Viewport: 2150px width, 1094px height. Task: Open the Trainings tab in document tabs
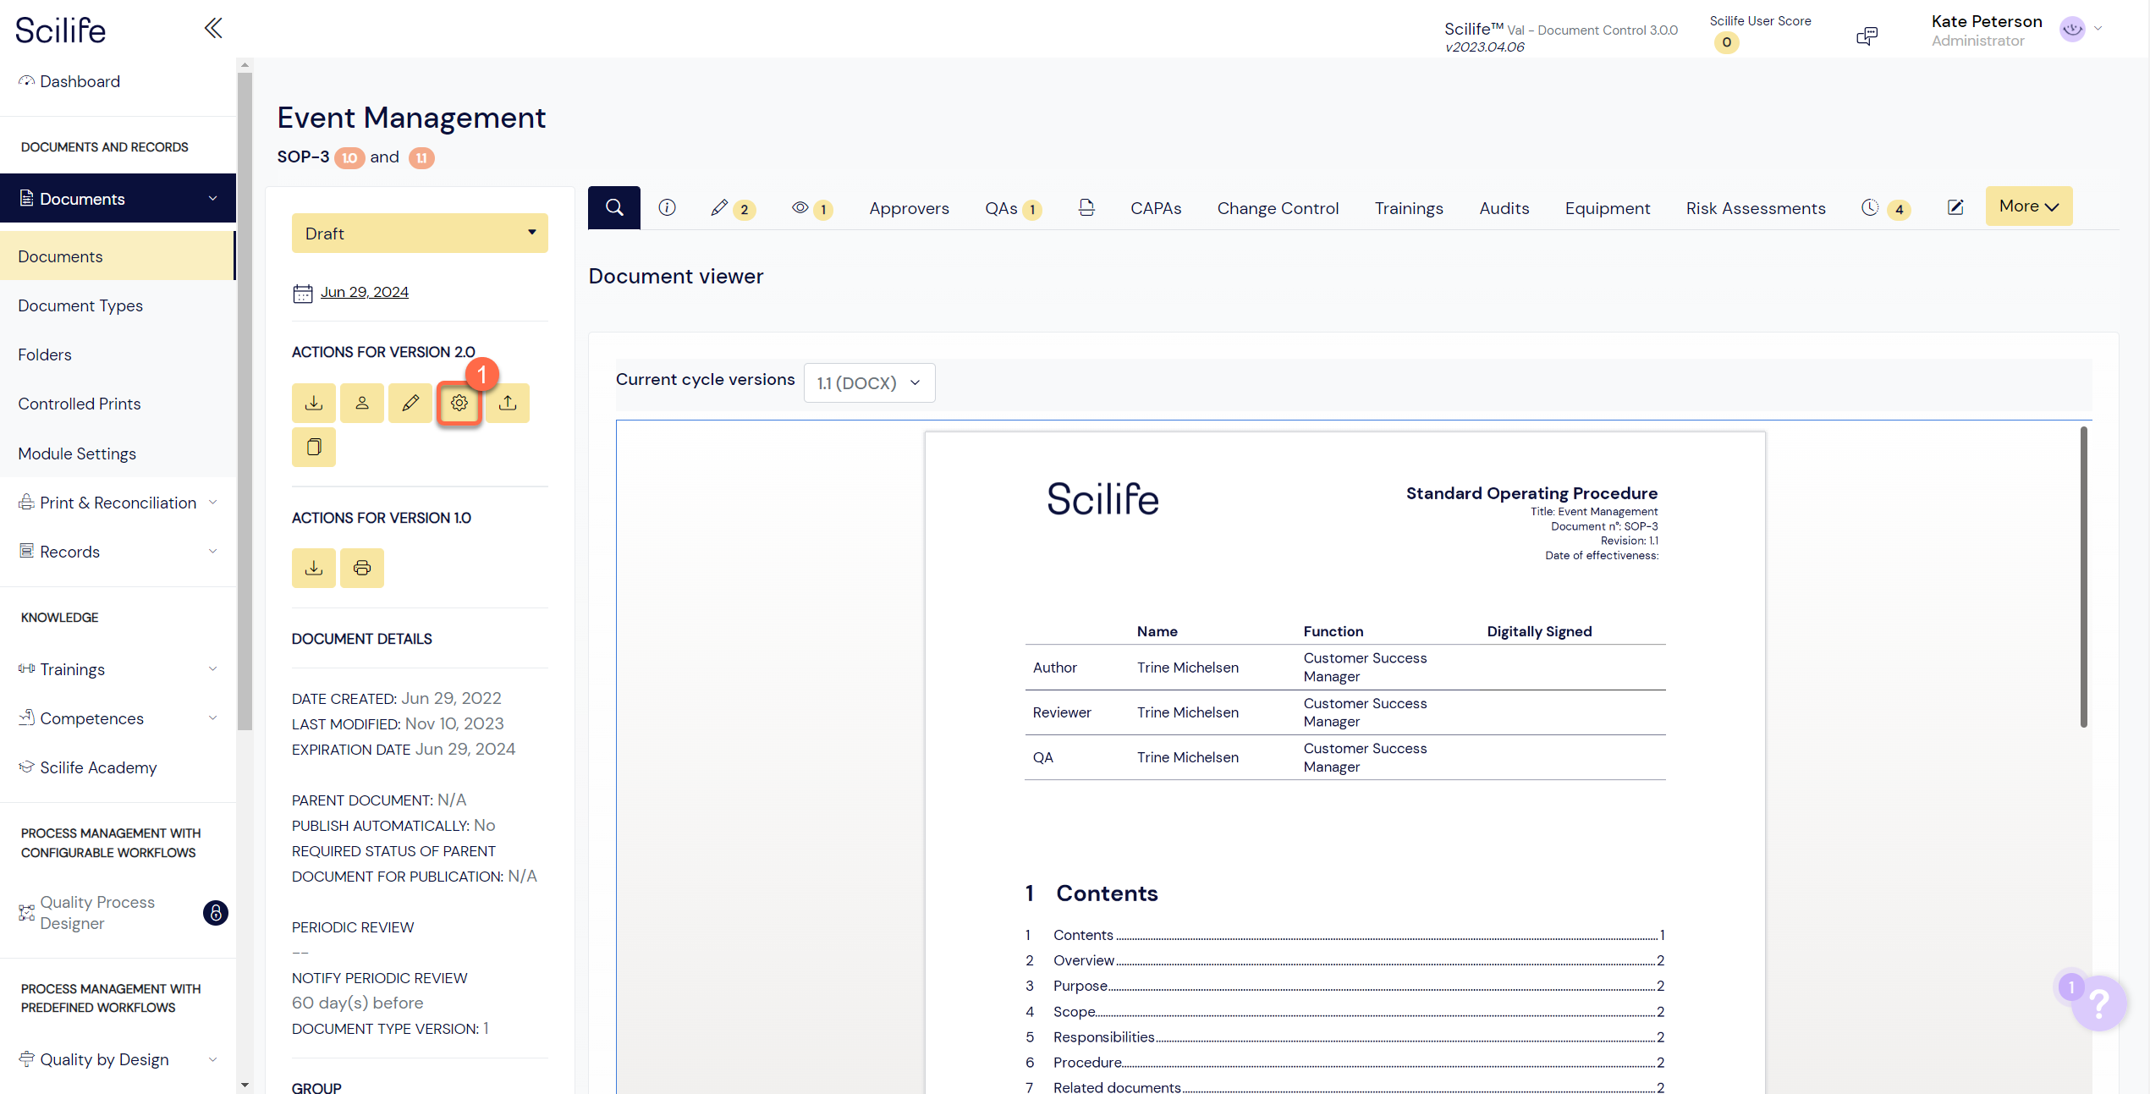[x=1409, y=208]
